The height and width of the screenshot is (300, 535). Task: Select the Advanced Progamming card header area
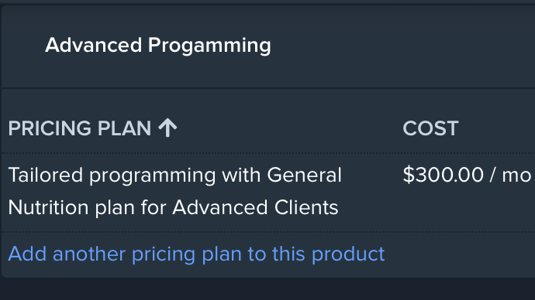click(x=268, y=46)
